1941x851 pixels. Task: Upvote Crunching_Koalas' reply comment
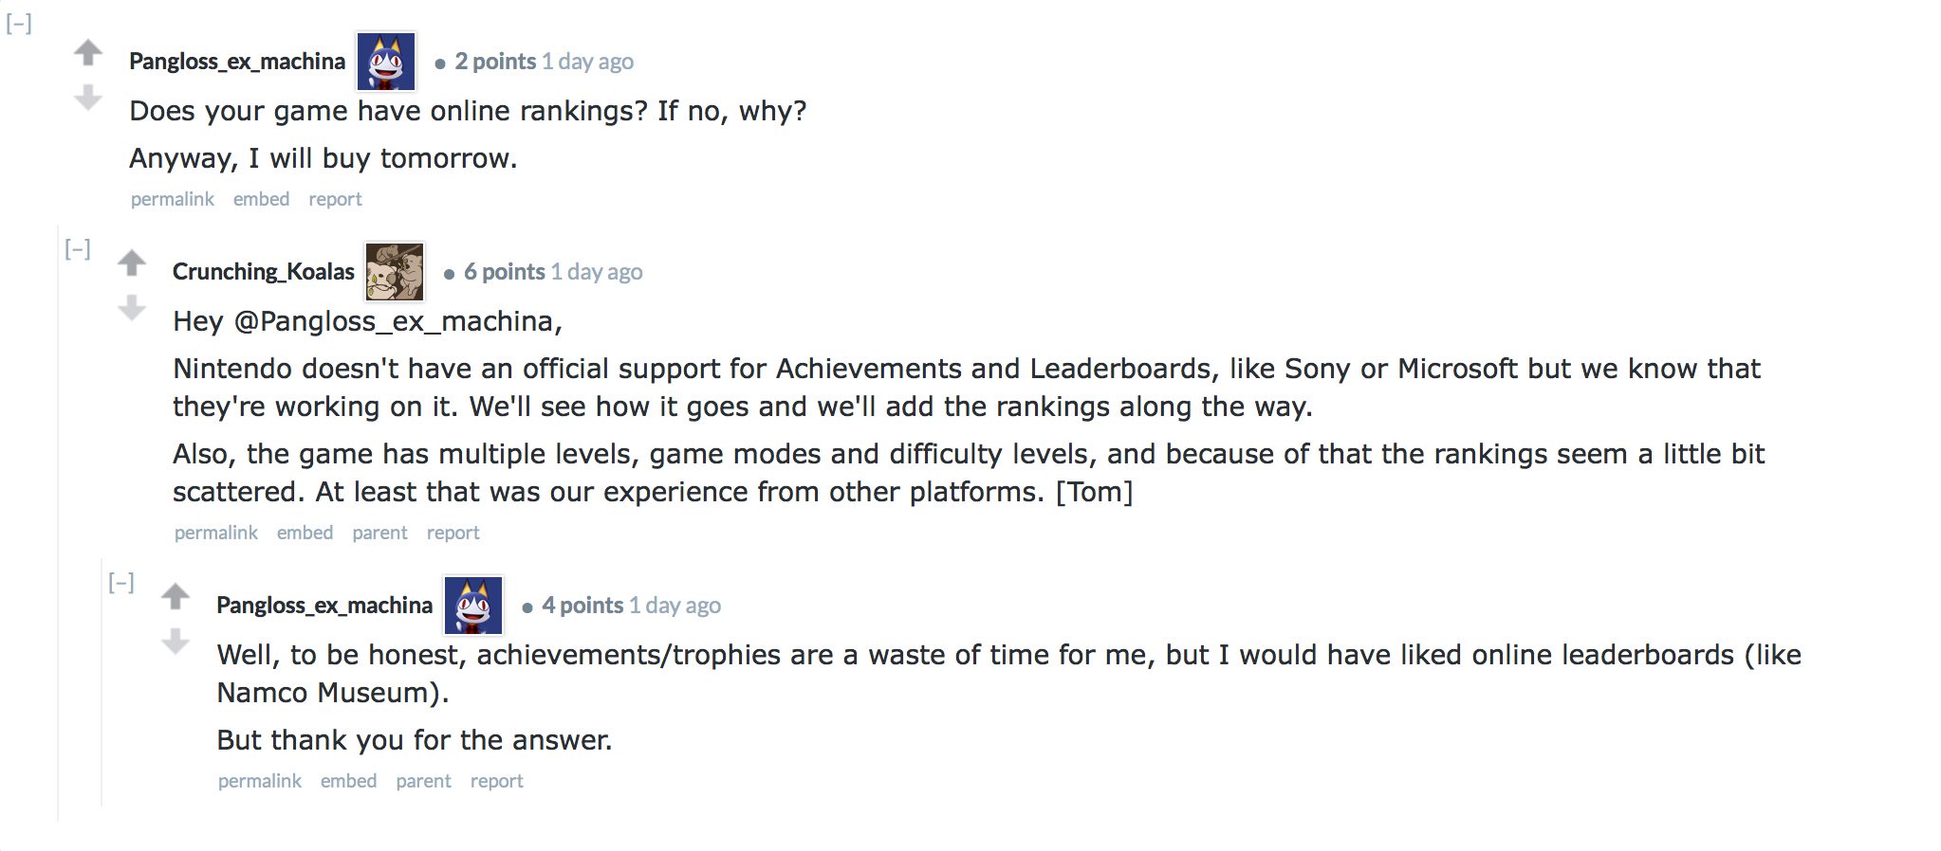(132, 263)
